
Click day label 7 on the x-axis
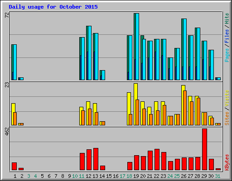point(56,176)
